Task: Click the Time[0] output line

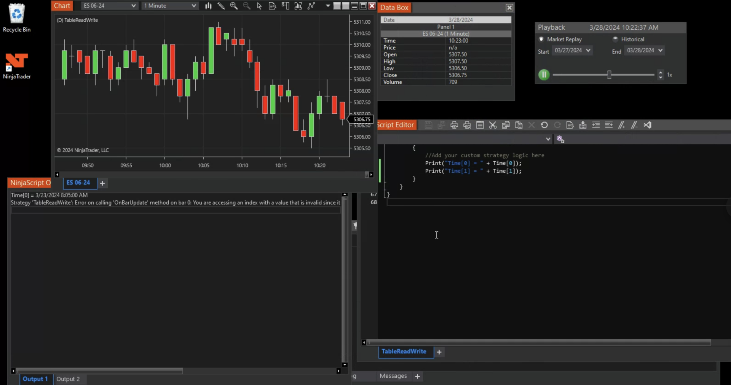Action: pos(49,195)
